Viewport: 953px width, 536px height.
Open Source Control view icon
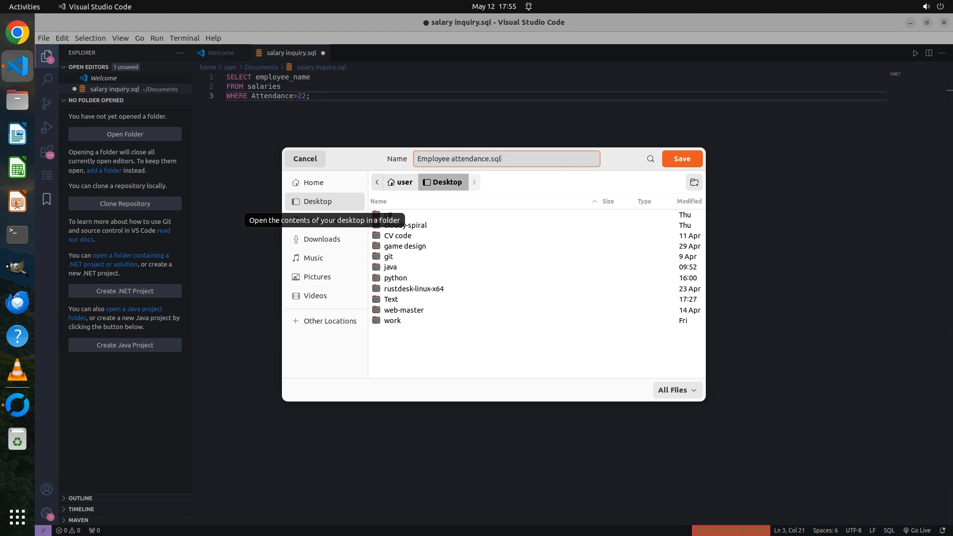pyautogui.click(x=47, y=103)
